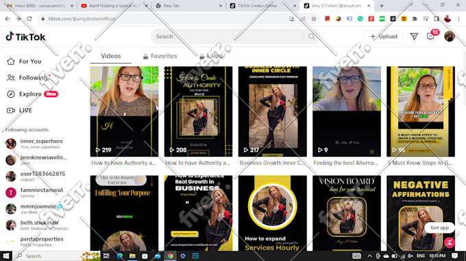Open the messages paper plane icon
The width and height of the screenshot is (466, 261).
(414, 36)
